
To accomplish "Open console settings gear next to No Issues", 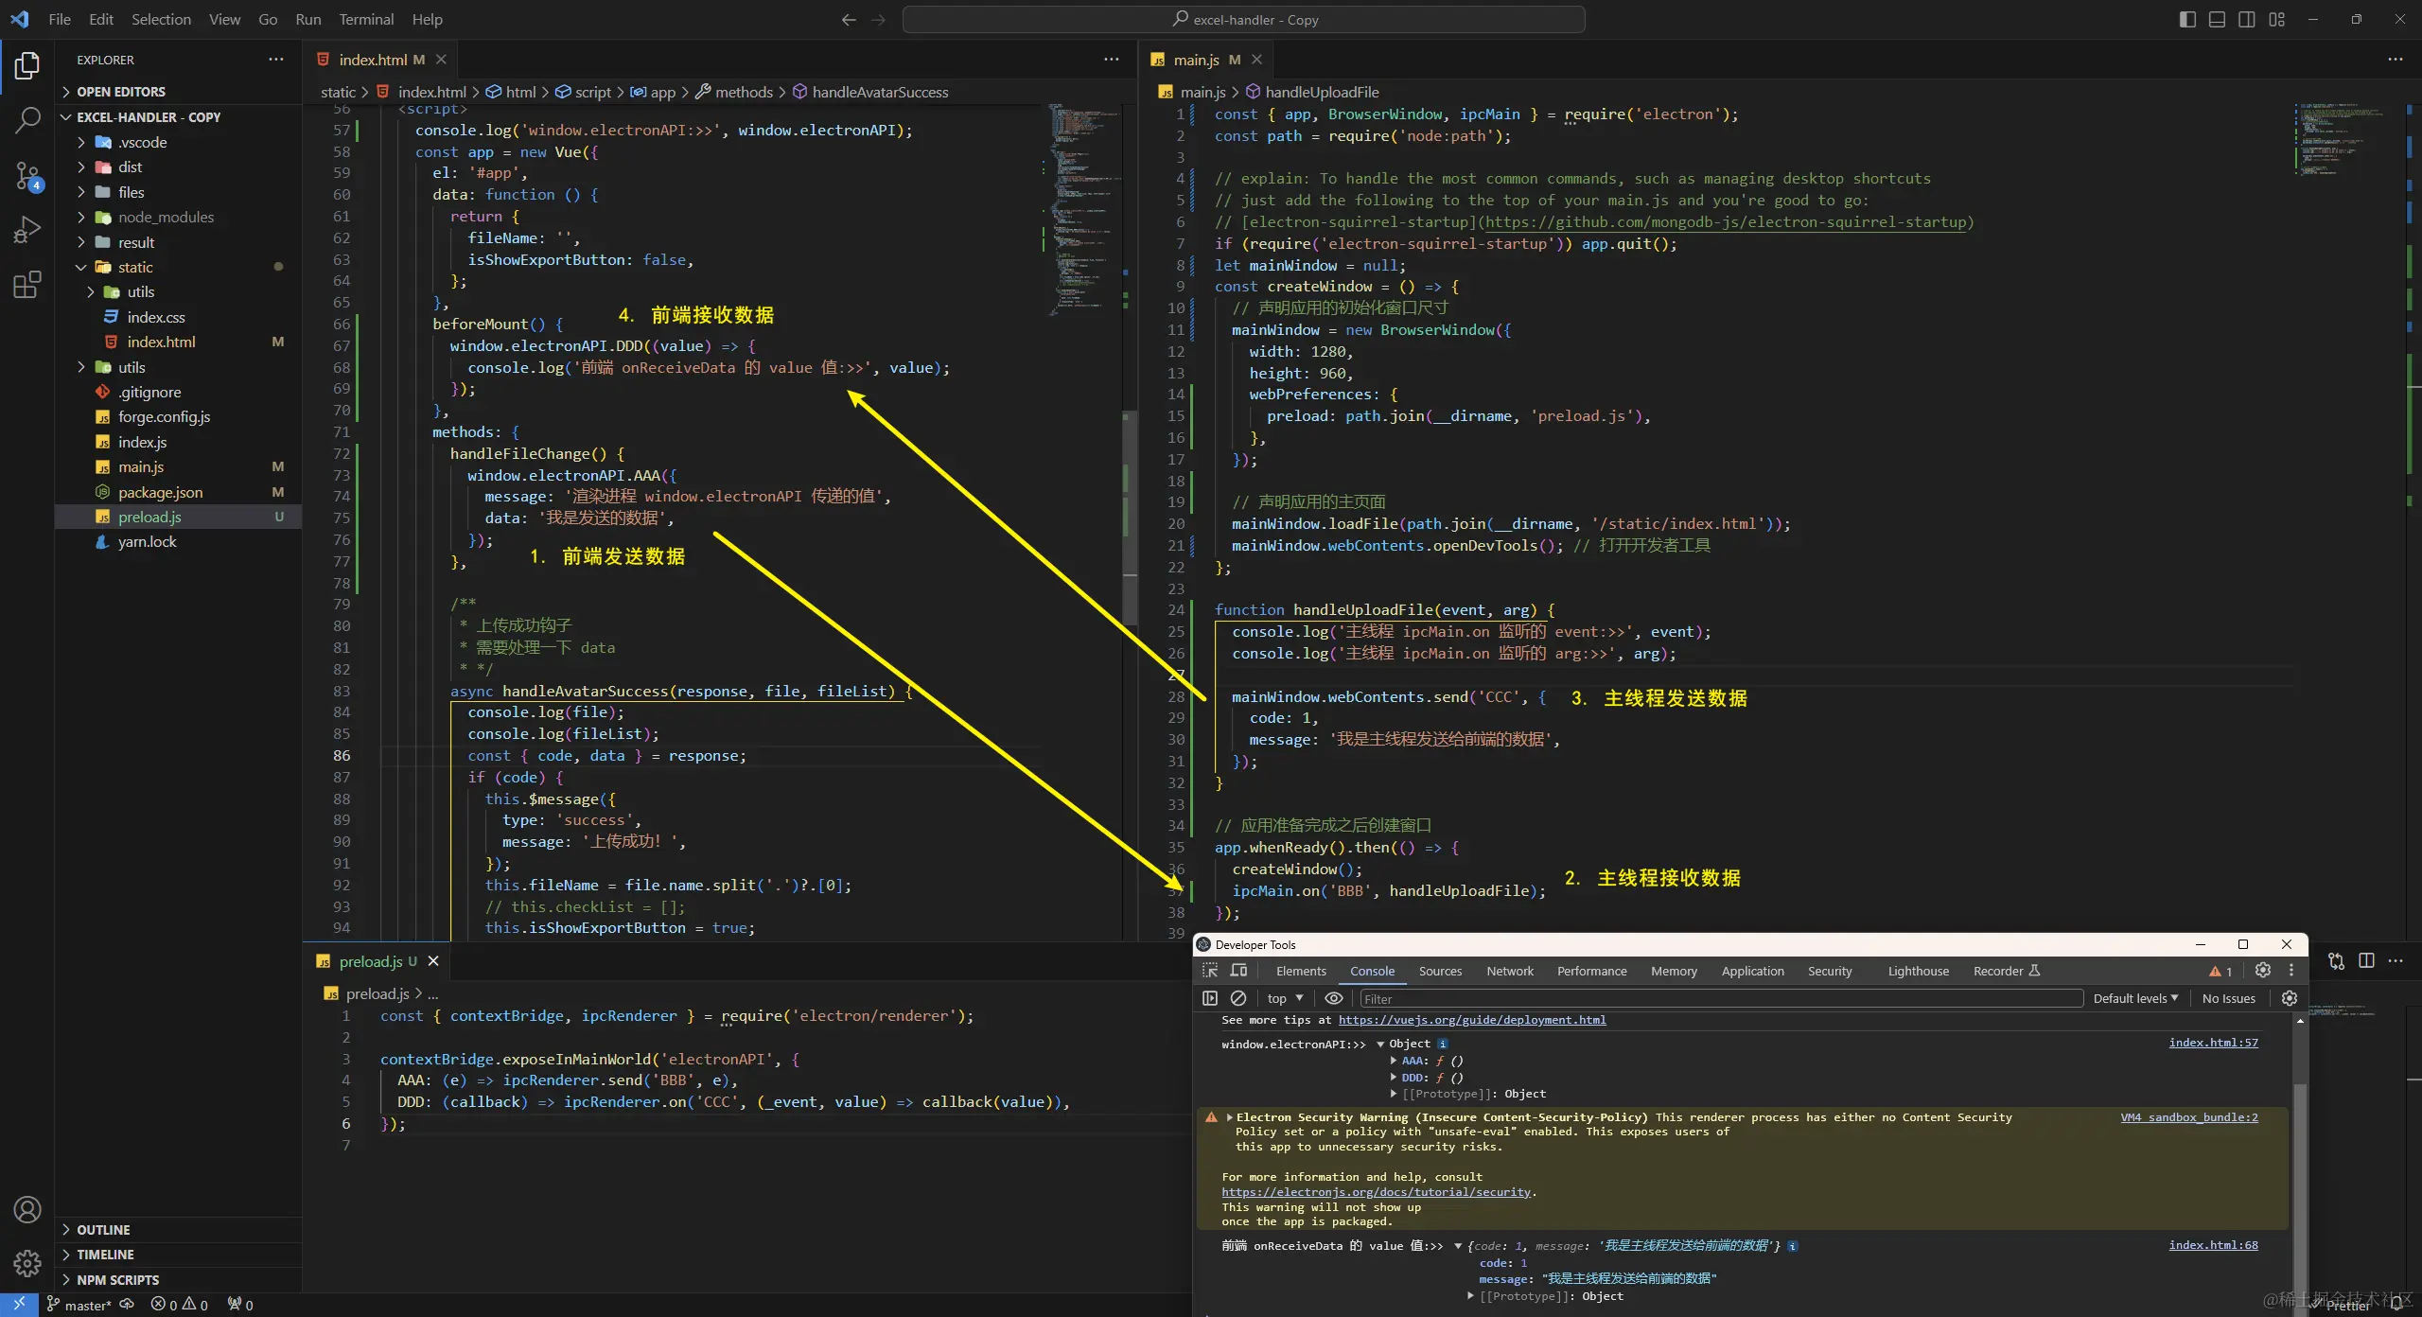I will pos(2290,998).
